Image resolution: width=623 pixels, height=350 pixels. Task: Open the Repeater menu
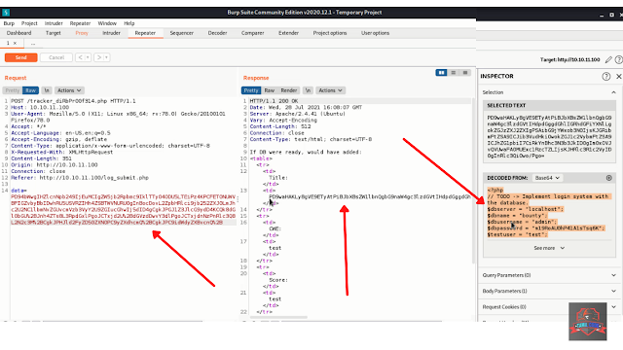80,23
